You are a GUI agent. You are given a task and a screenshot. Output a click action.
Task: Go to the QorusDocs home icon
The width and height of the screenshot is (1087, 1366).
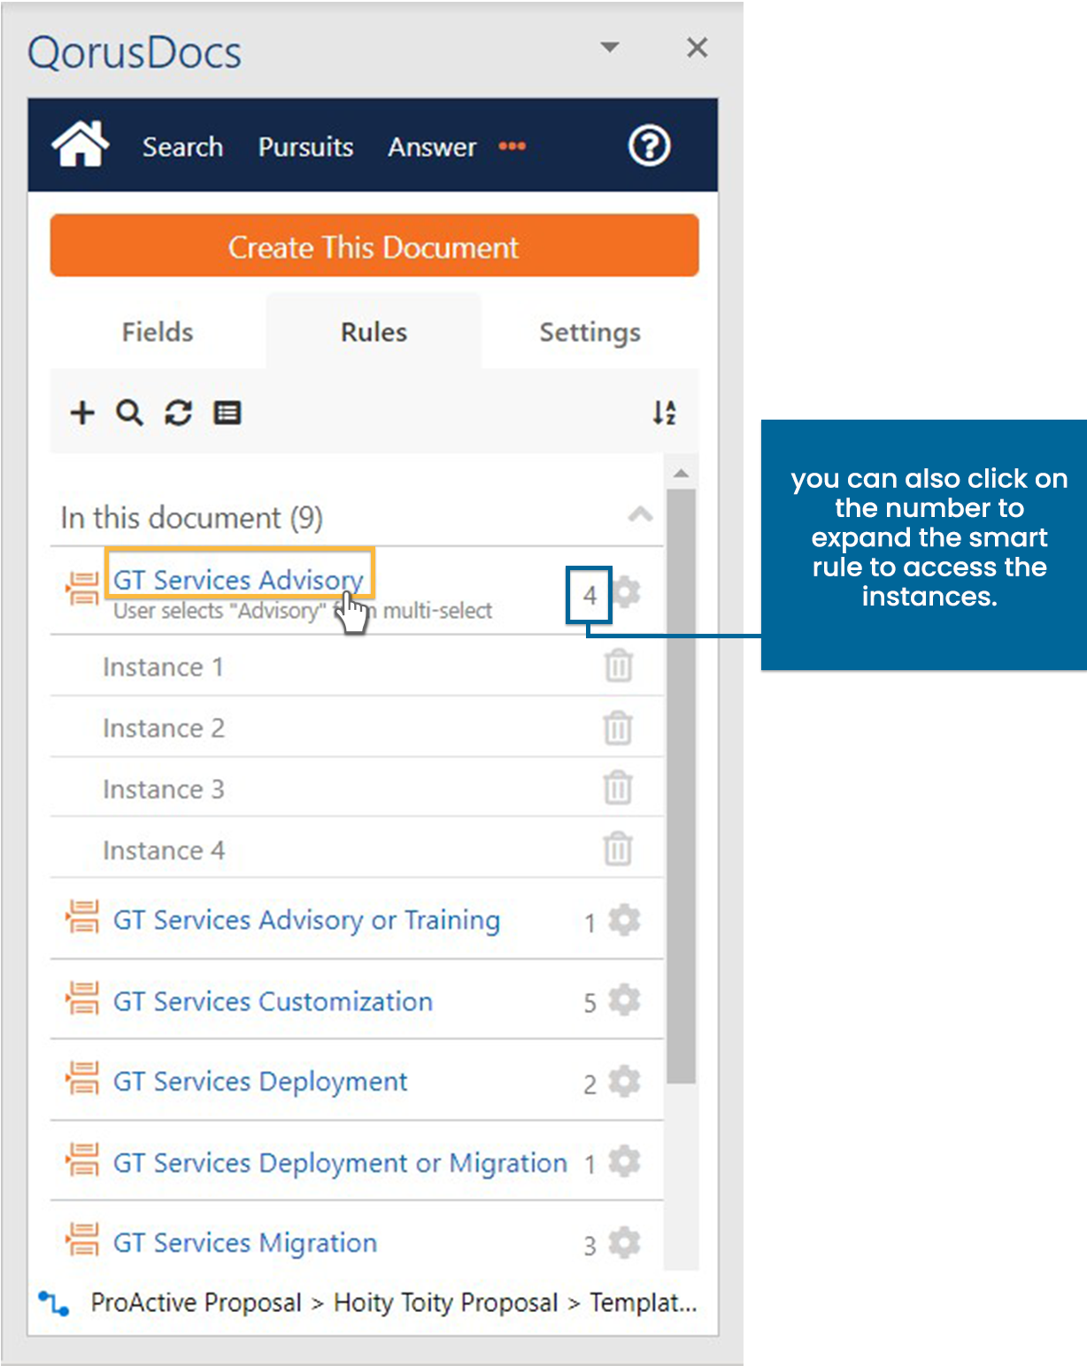pos(80,144)
